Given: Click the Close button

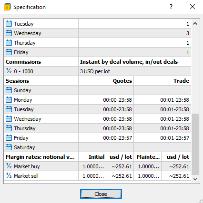Looking at the screenshot, I should [101, 193].
